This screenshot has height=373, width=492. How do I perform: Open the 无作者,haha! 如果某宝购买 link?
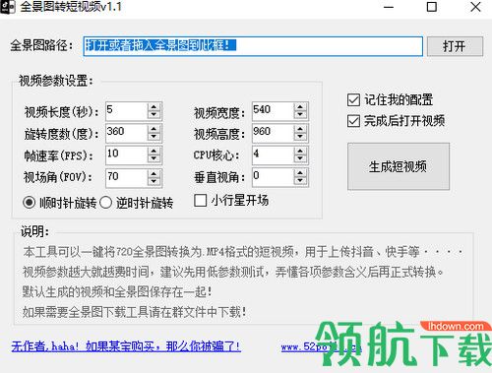126,346
